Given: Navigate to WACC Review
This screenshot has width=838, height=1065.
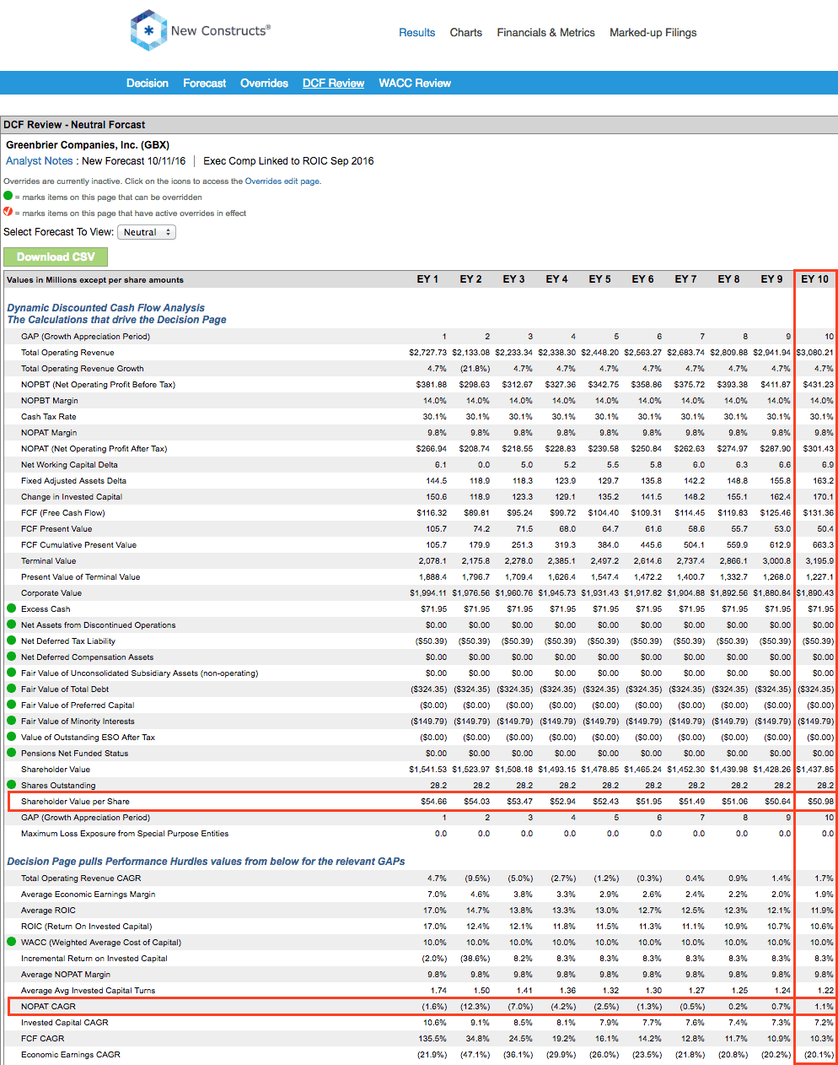Looking at the screenshot, I should point(415,83).
